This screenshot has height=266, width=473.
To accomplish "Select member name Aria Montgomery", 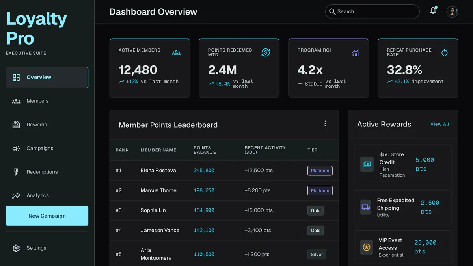I will 156,254.
